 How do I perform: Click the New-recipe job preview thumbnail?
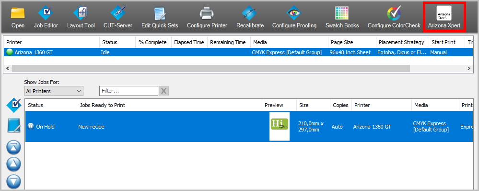pyautogui.click(x=280, y=126)
